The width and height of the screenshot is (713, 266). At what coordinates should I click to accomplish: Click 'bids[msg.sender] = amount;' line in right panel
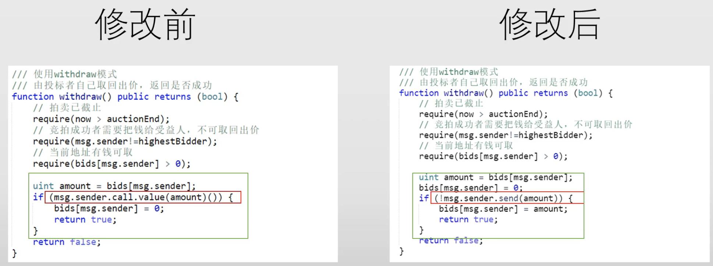click(503, 209)
